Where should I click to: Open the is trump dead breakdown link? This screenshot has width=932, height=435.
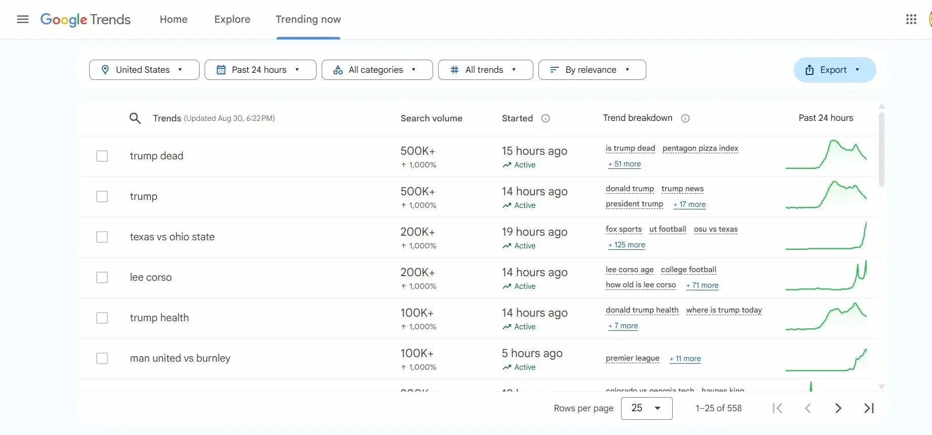[x=630, y=148]
